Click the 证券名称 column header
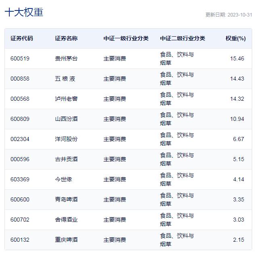 click(x=66, y=38)
